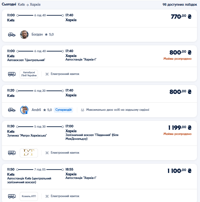Open the DT carrier logo

(x=29, y=153)
